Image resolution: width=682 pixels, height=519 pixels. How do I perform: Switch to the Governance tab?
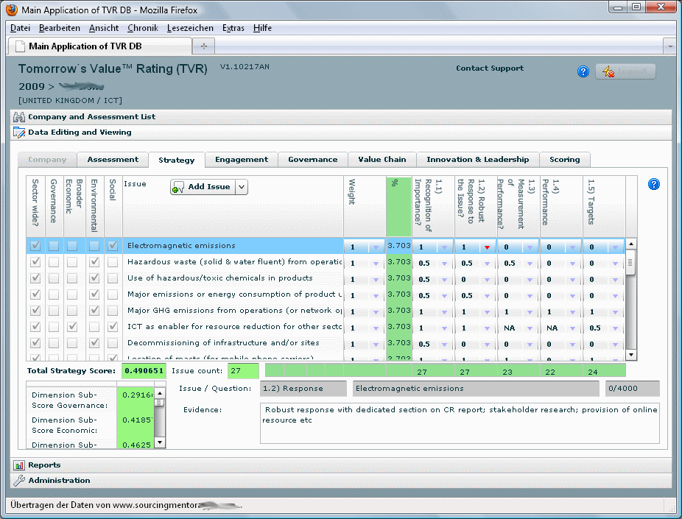pyautogui.click(x=312, y=160)
